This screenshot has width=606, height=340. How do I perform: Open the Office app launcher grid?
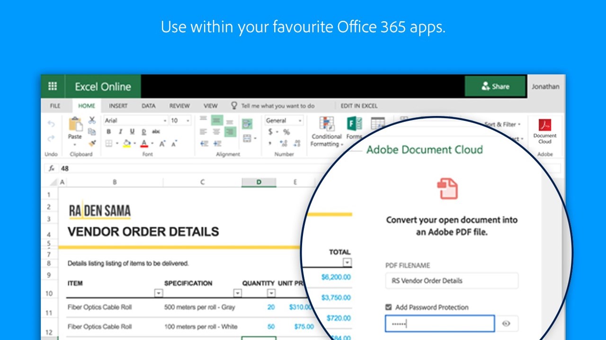click(x=53, y=86)
